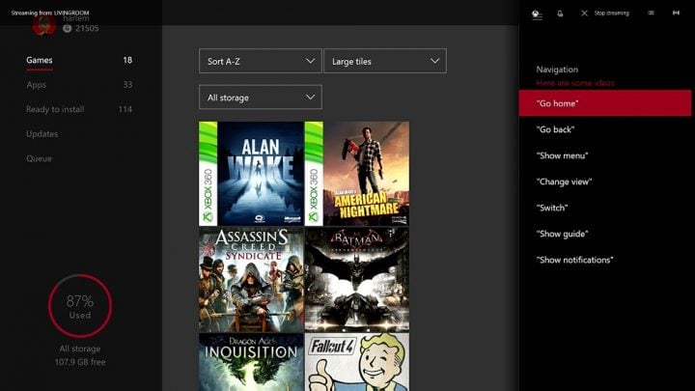Screen dimensions: 695x391
Task: Click "Streaming from: LIVINGROOM" label
Action: 50,13
